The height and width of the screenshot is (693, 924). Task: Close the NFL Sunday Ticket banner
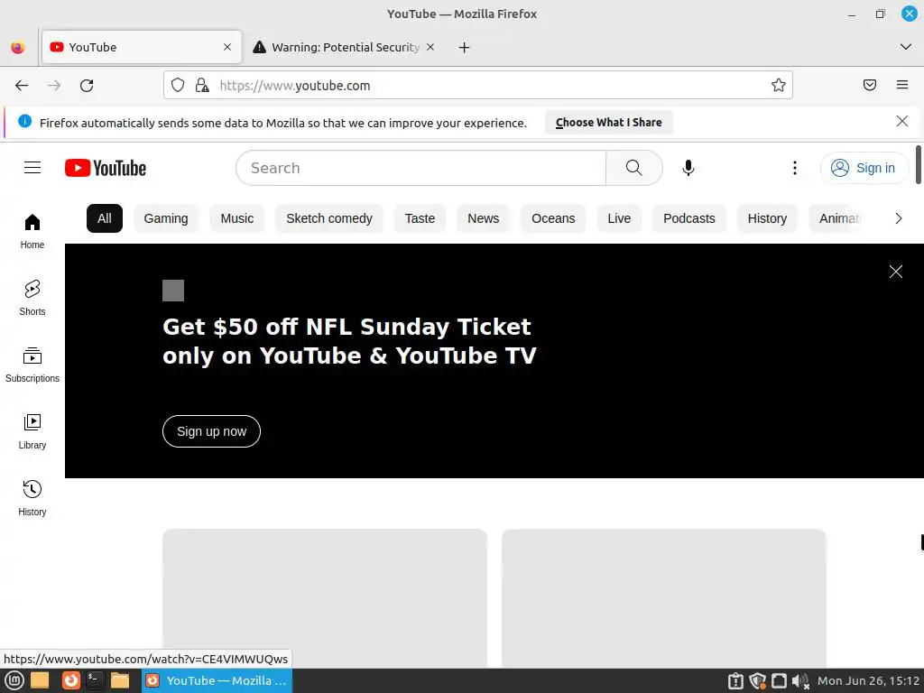[x=896, y=271]
